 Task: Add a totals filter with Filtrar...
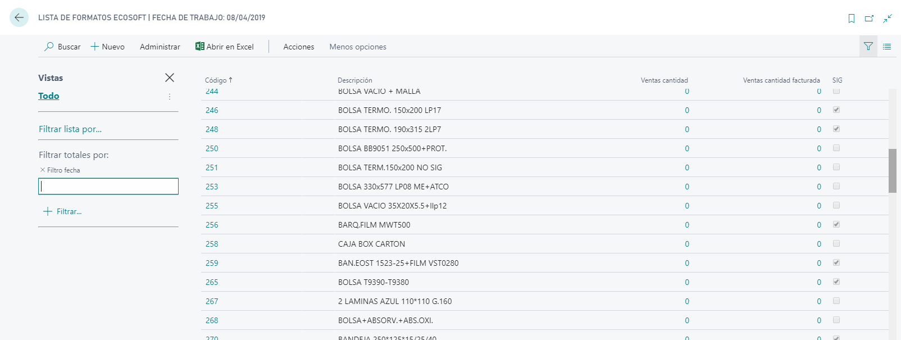(62, 211)
